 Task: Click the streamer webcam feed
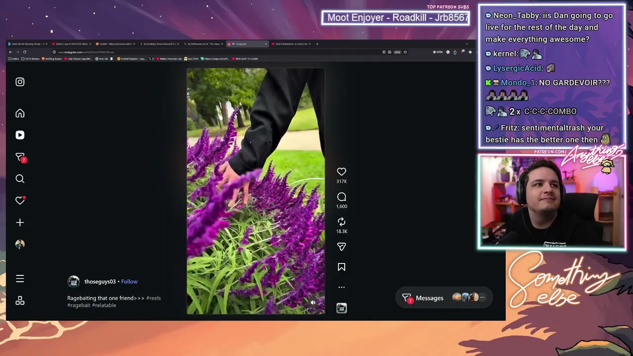[552, 202]
